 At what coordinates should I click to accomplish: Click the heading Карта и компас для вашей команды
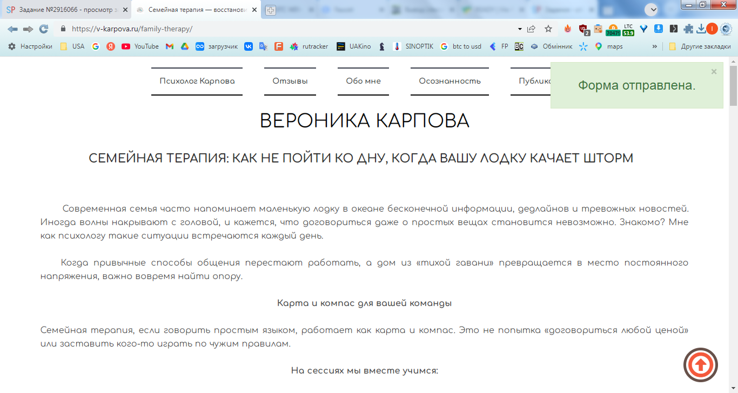[x=365, y=303]
